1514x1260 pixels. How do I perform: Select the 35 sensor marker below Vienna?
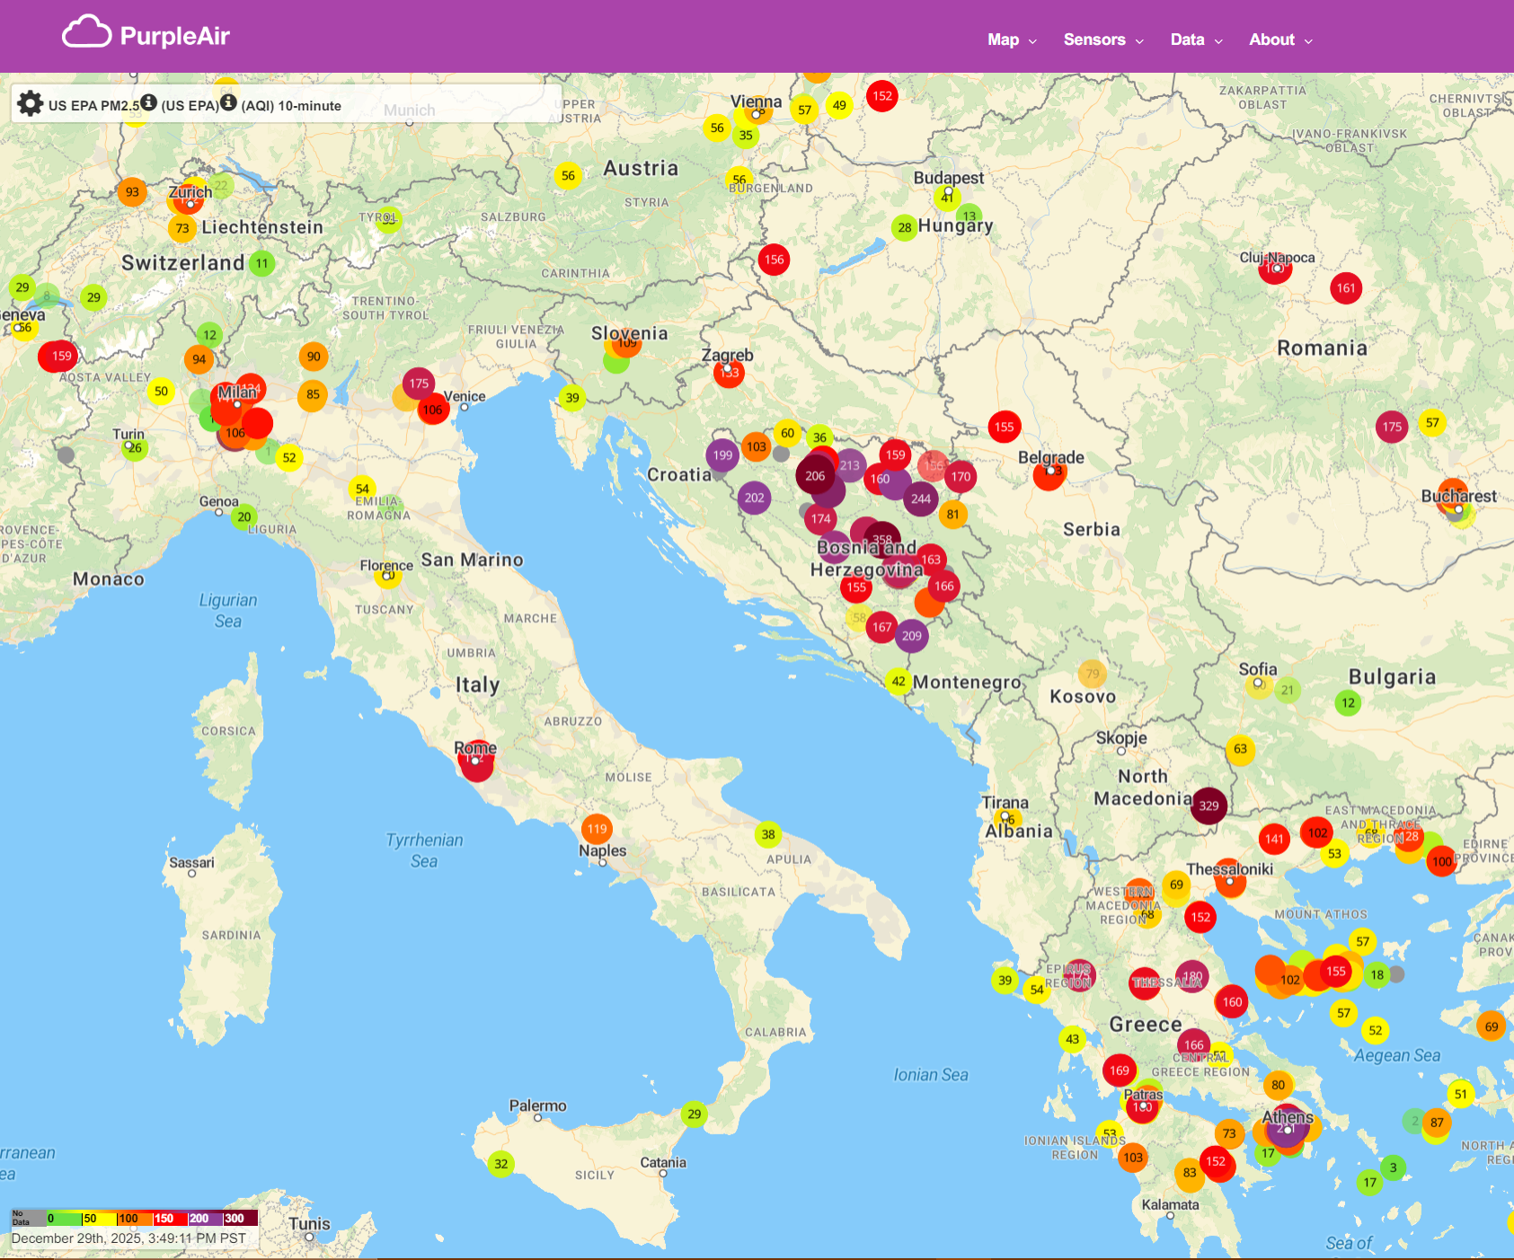pos(746,136)
